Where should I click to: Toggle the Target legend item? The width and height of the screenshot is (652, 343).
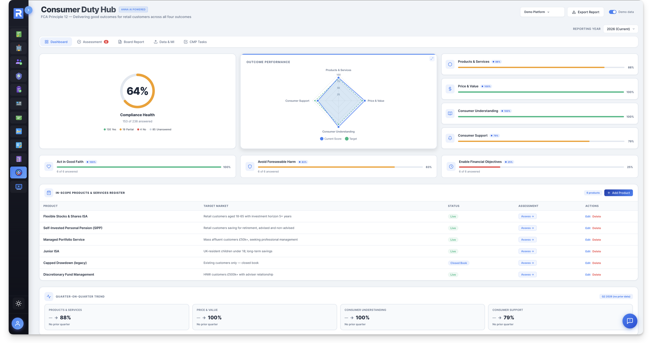click(351, 139)
